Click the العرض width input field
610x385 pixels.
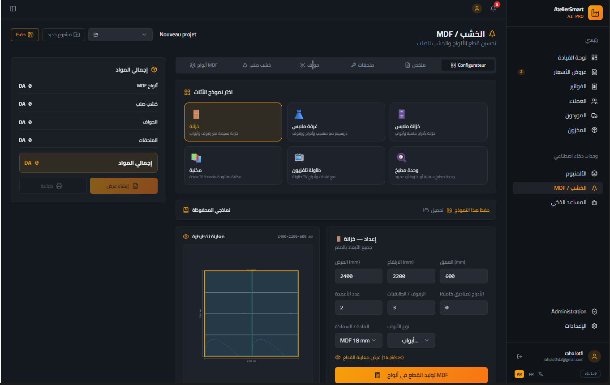click(358, 276)
